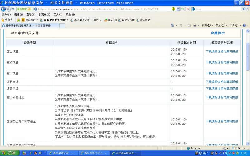The image size is (250, 156).
Task: Click the green shield tray icon
Action: (x=237, y=153)
